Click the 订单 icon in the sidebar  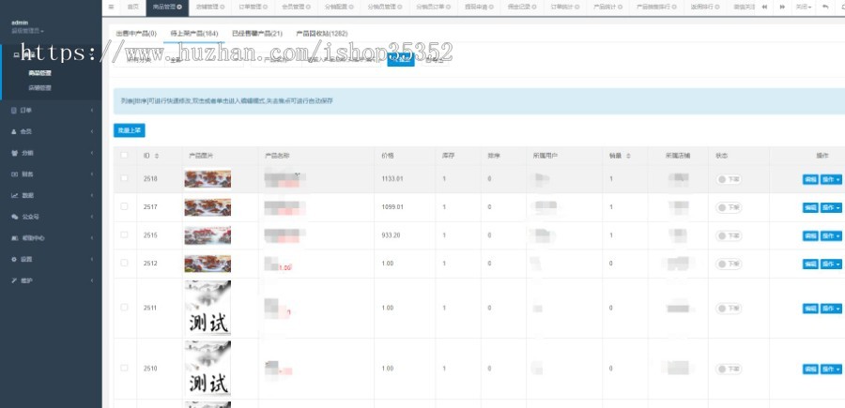14,111
